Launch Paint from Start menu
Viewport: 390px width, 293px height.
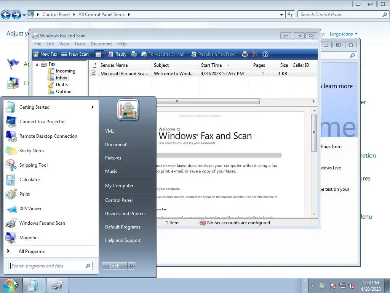click(51, 194)
